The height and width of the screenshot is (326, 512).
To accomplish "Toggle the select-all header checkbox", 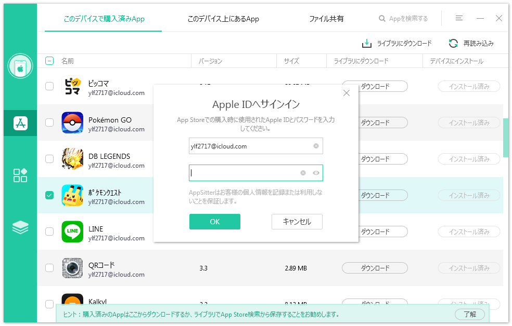I will point(49,61).
